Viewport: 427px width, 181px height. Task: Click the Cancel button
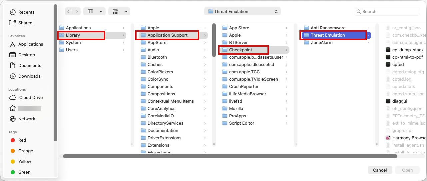tap(380, 170)
